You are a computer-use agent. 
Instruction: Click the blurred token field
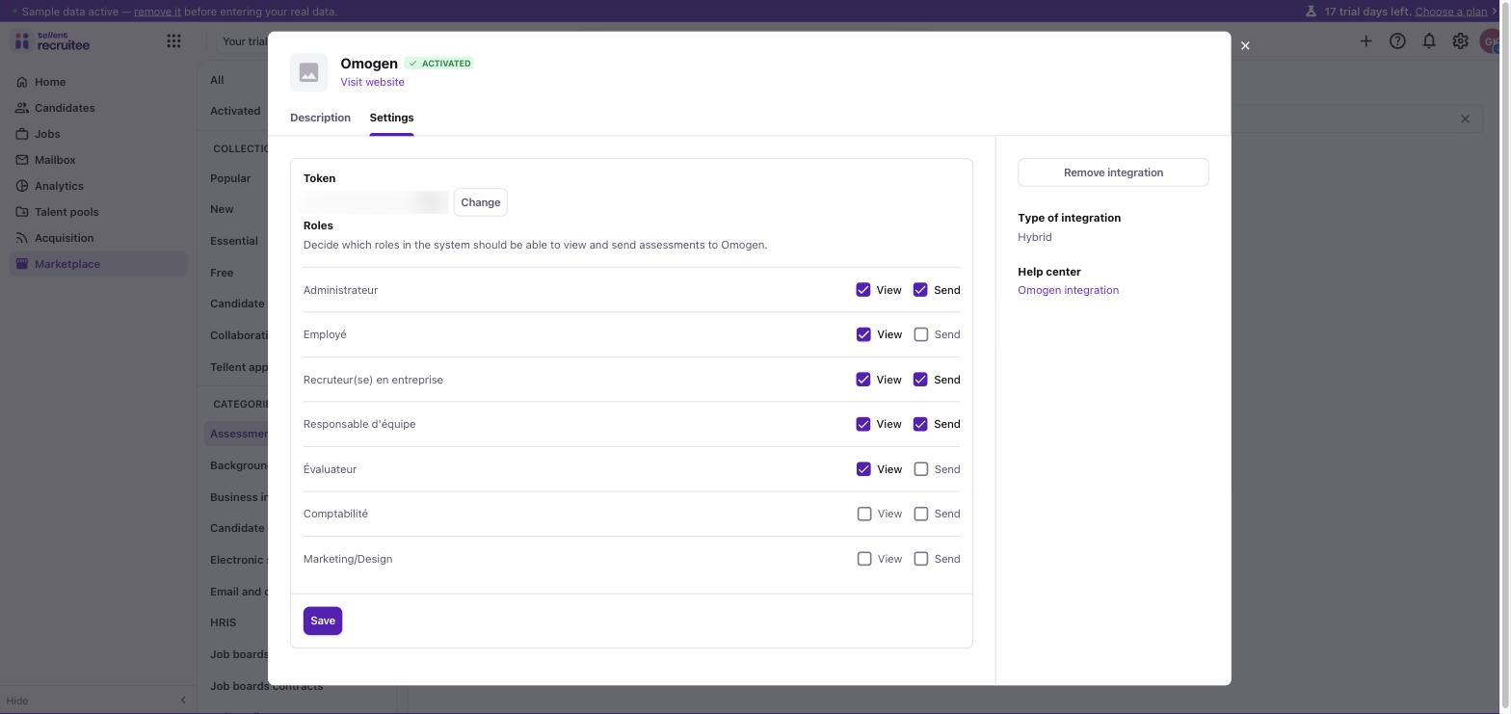point(376,202)
